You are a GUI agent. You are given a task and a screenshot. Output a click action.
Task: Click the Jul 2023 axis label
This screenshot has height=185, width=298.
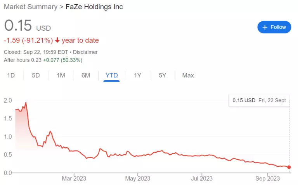click(x=202, y=179)
